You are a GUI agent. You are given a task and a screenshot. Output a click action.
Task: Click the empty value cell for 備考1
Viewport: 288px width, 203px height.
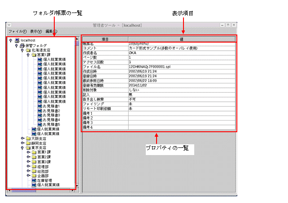point(182,113)
